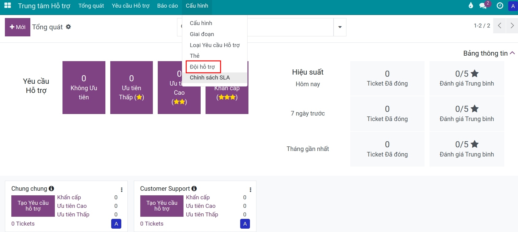
Task: Open the clock activities icon
Action: coord(500,6)
